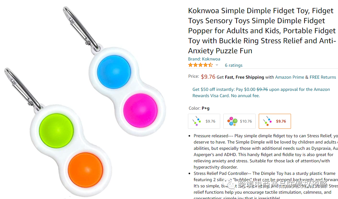
Task: Visit the Brand: Koknwoa store link
Action: 204,59
